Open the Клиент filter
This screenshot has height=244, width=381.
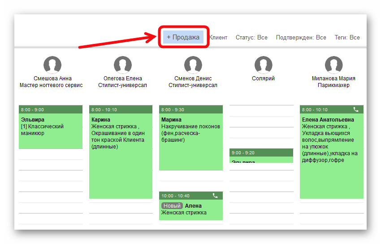coord(218,38)
